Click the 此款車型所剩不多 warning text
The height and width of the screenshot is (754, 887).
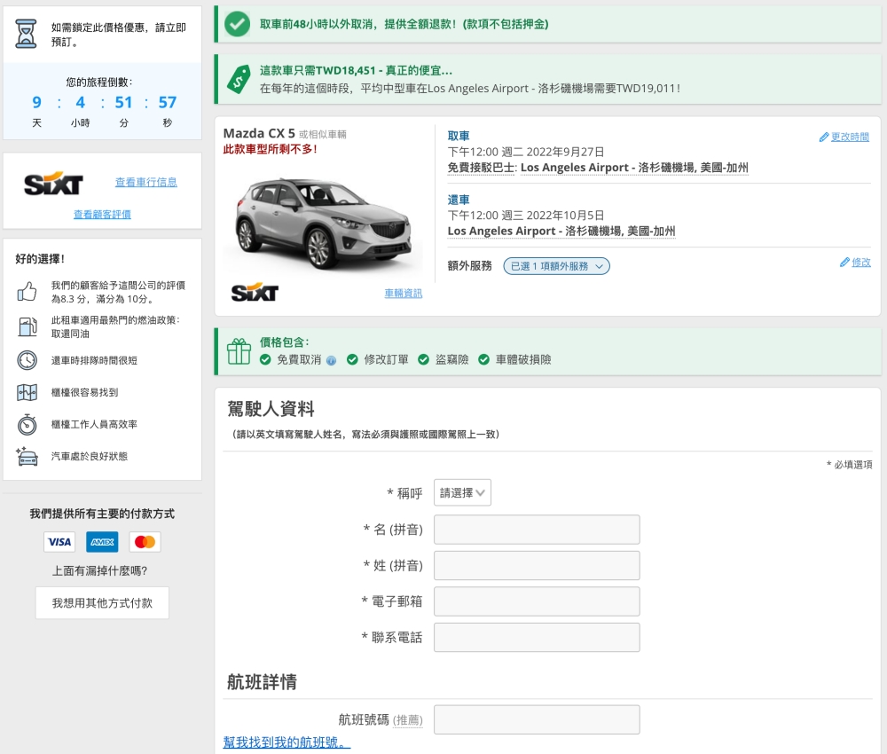click(270, 149)
